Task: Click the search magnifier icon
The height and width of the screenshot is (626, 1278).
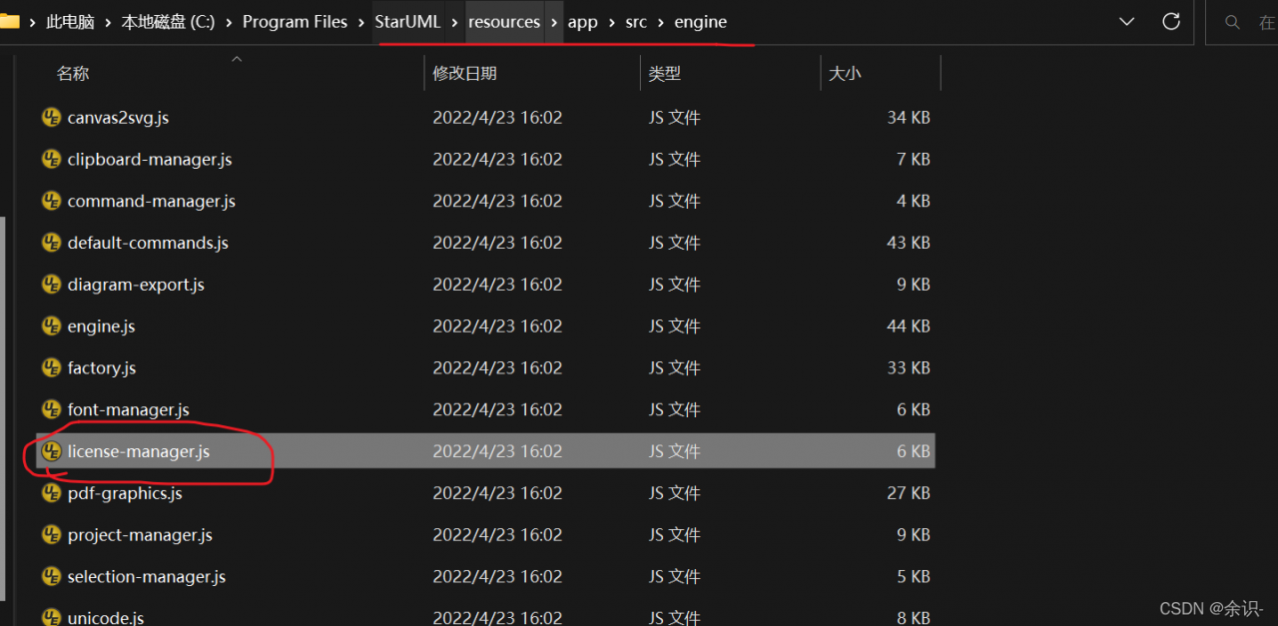Action: pos(1232,22)
